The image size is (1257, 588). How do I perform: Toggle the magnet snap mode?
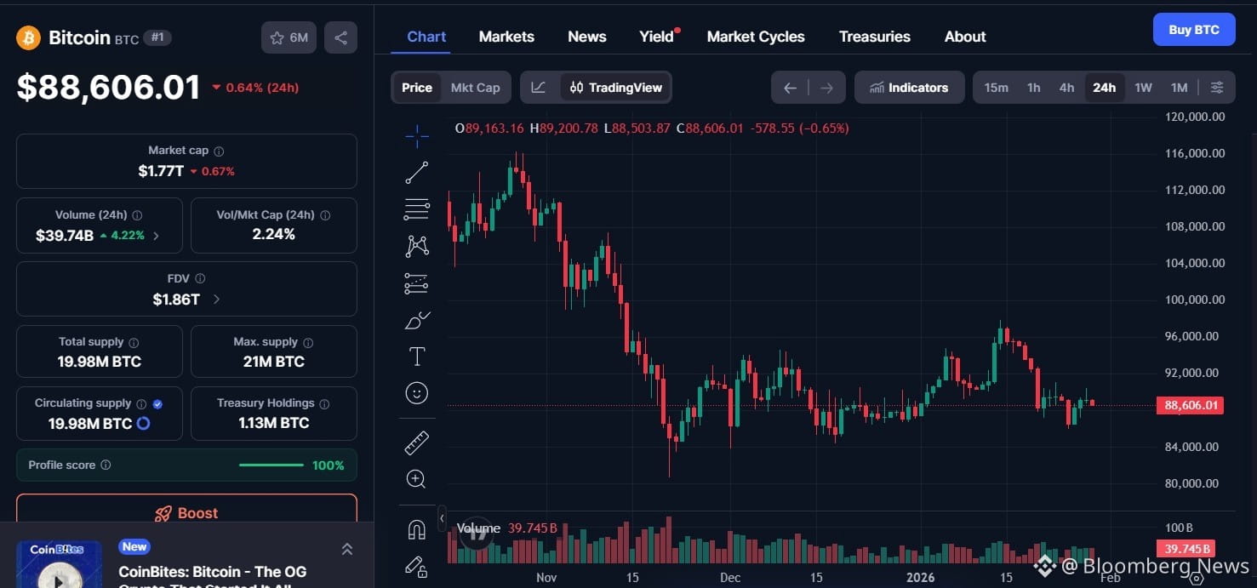tap(416, 529)
